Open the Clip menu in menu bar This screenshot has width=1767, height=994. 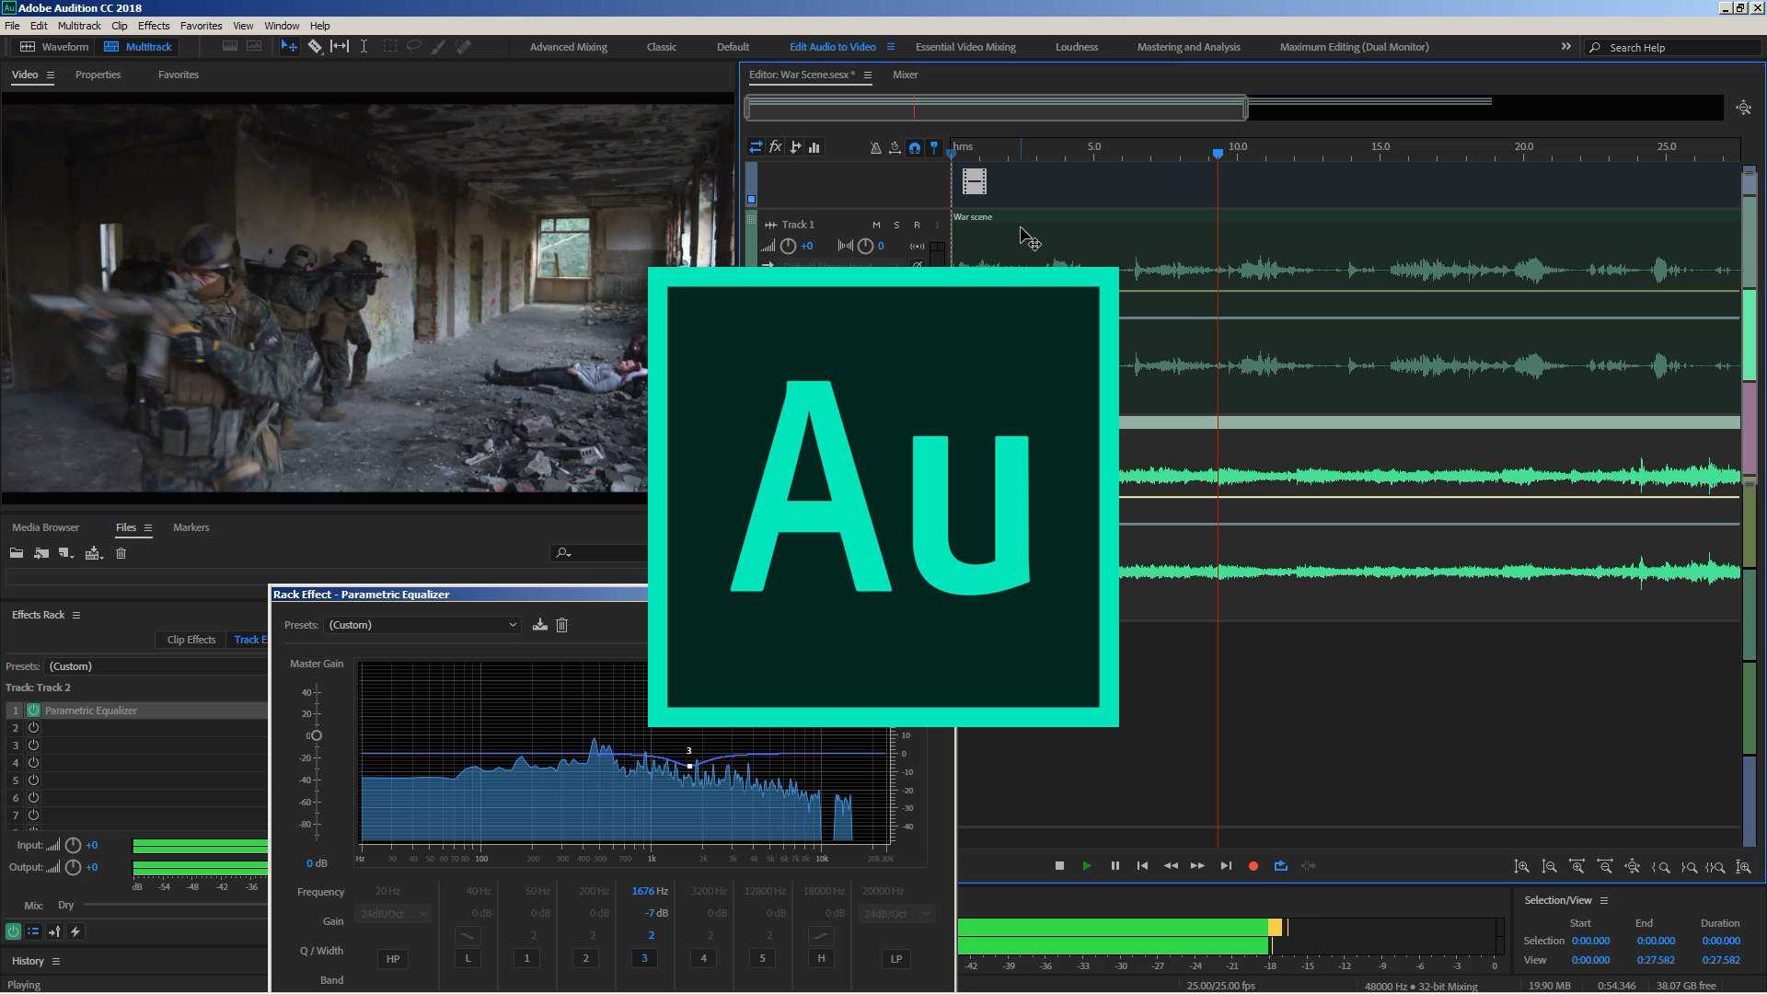pyautogui.click(x=119, y=26)
